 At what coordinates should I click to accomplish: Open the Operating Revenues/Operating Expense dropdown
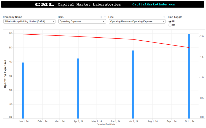[137, 21]
